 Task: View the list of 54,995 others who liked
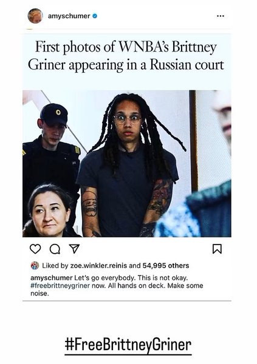tap(166, 266)
